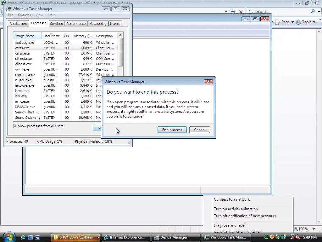Launch Internet Explorer from Quick Launch
Screen dimensions: 322x242
(x=23, y=237)
